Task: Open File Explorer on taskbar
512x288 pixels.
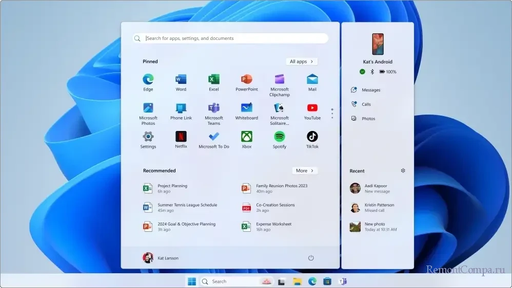Action: pyautogui.click(x=297, y=281)
